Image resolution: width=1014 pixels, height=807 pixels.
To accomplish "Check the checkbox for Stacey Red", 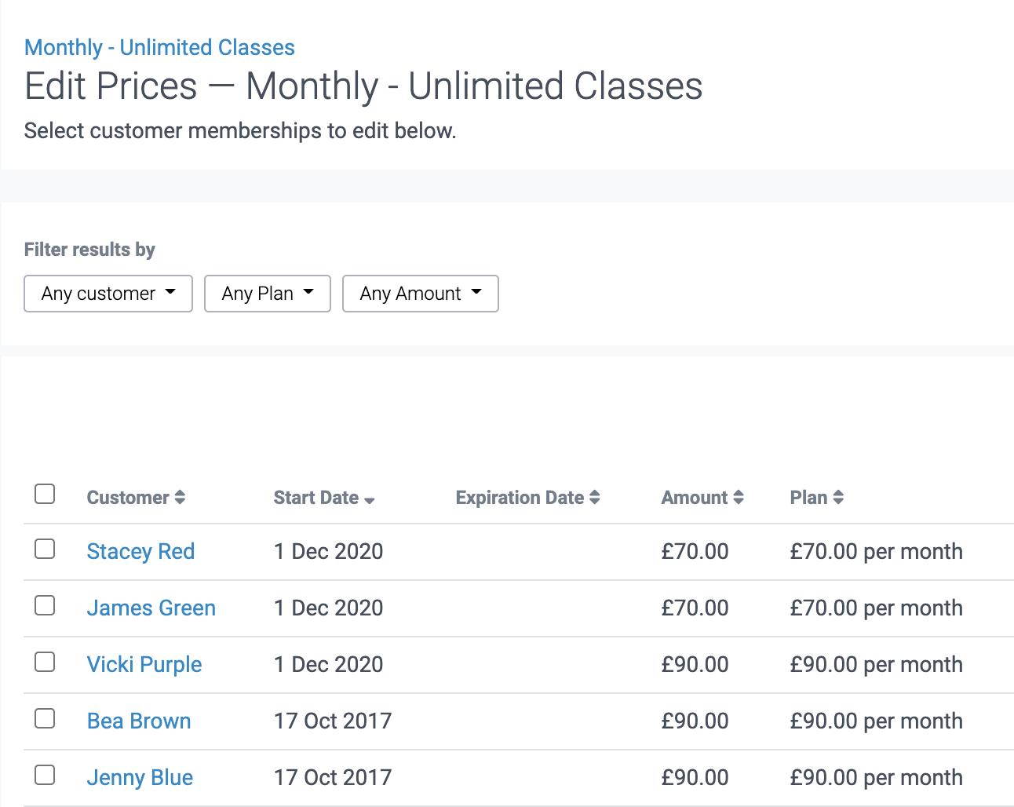I will [x=45, y=550].
